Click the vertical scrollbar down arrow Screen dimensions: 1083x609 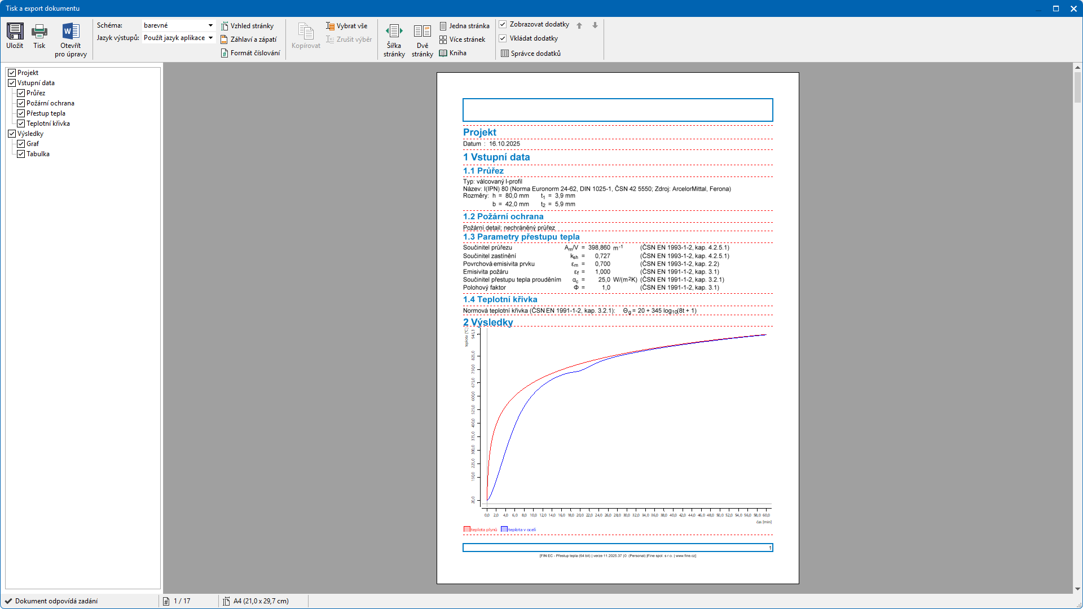pyautogui.click(x=1077, y=589)
